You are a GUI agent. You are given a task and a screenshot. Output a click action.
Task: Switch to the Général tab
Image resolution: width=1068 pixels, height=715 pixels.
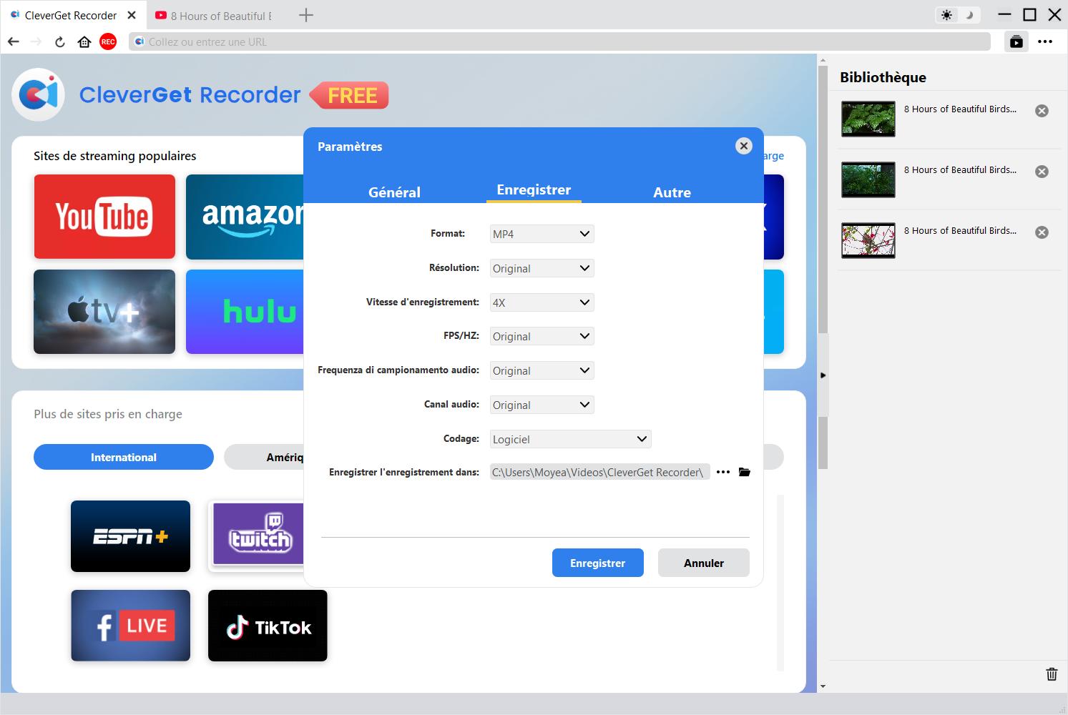(x=394, y=192)
